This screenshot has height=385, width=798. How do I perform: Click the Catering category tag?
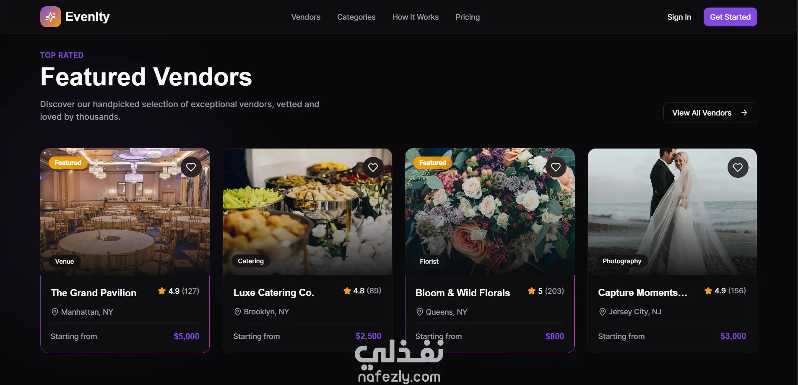click(251, 261)
